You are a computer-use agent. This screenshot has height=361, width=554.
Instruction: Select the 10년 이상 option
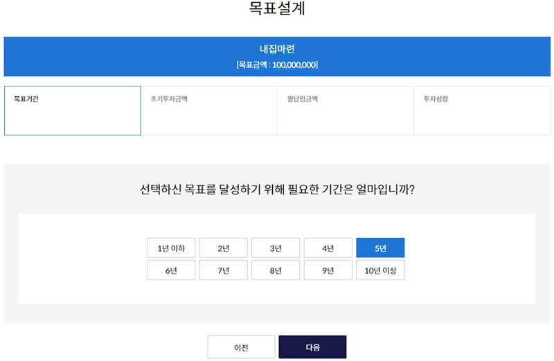pos(380,270)
